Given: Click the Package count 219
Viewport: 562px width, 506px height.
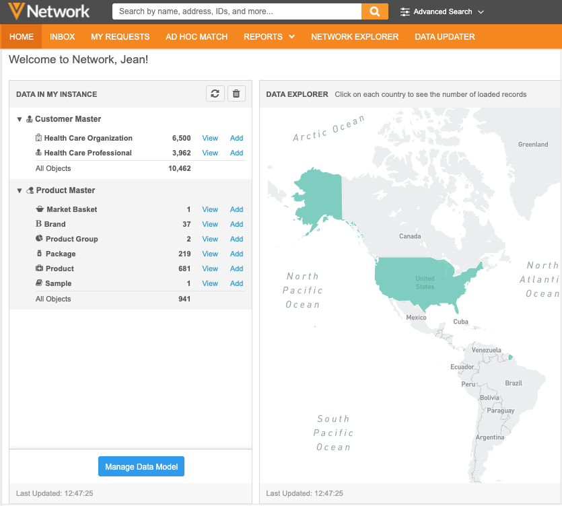Looking at the screenshot, I should click(184, 254).
